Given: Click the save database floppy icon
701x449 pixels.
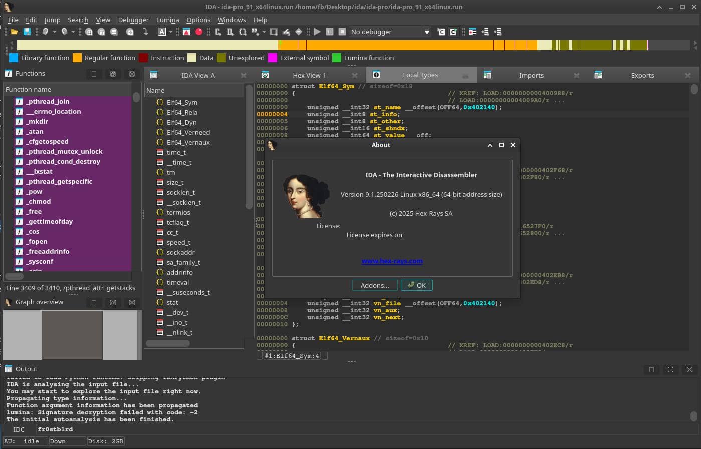Looking at the screenshot, I should tap(27, 32).
